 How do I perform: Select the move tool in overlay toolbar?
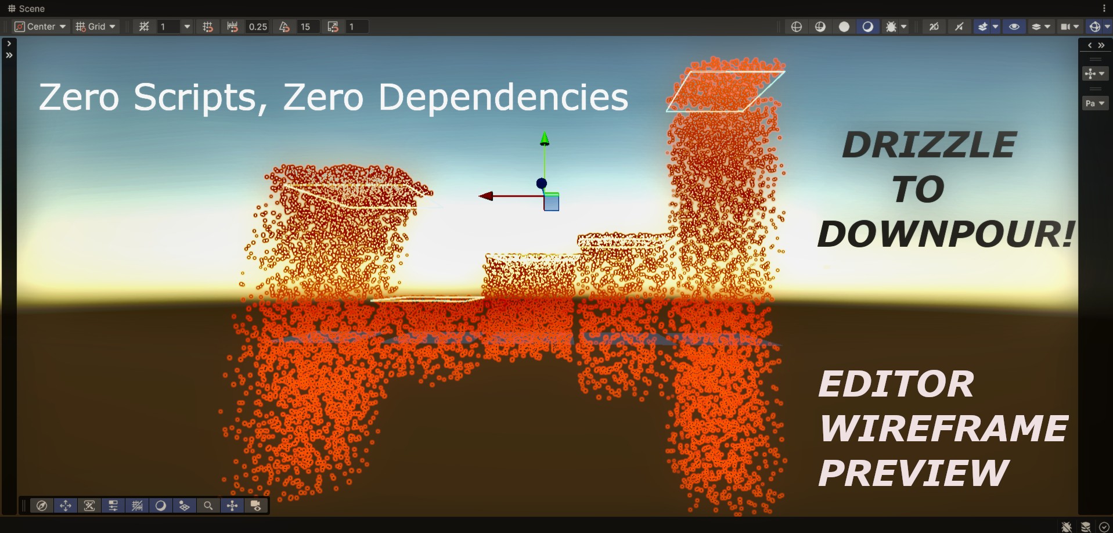[x=66, y=506]
